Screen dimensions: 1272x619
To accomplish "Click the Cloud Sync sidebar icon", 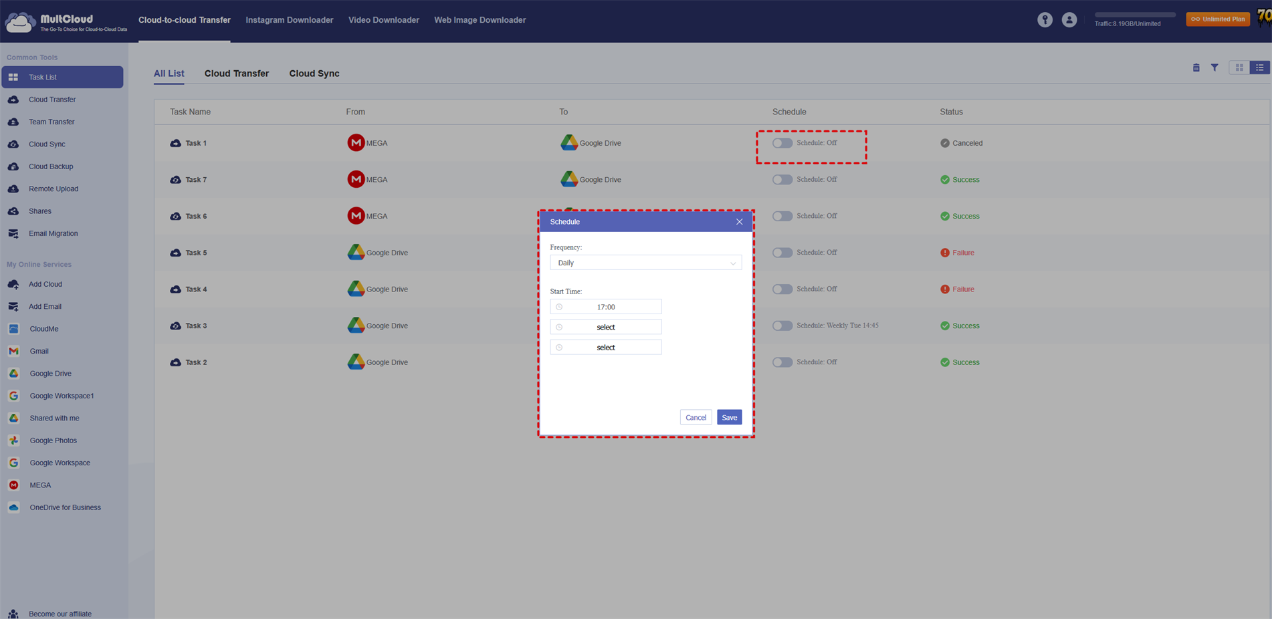I will [x=13, y=144].
